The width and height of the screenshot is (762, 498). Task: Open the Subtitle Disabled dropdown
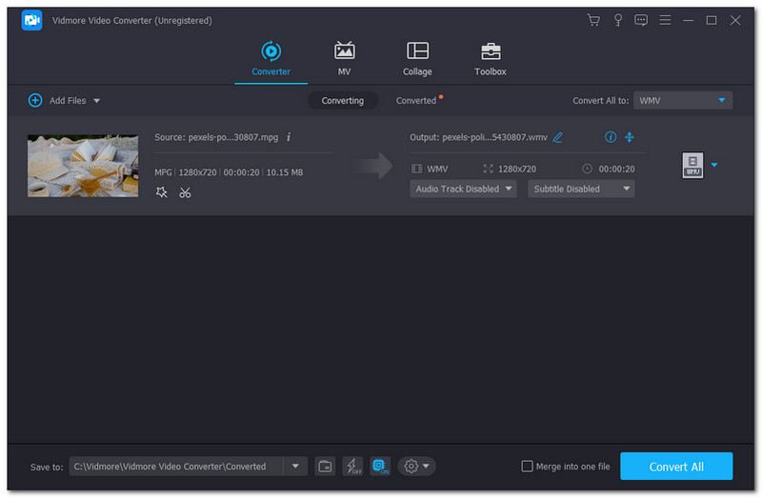coord(581,189)
